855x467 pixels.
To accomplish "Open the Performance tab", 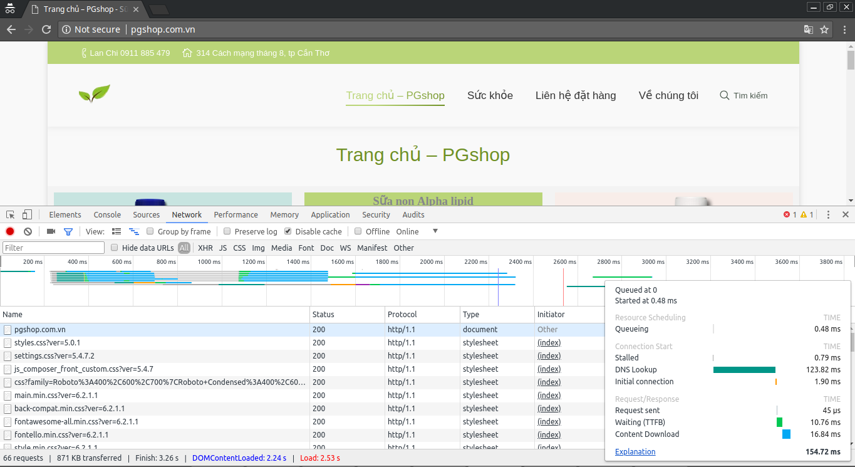I will coord(236,214).
